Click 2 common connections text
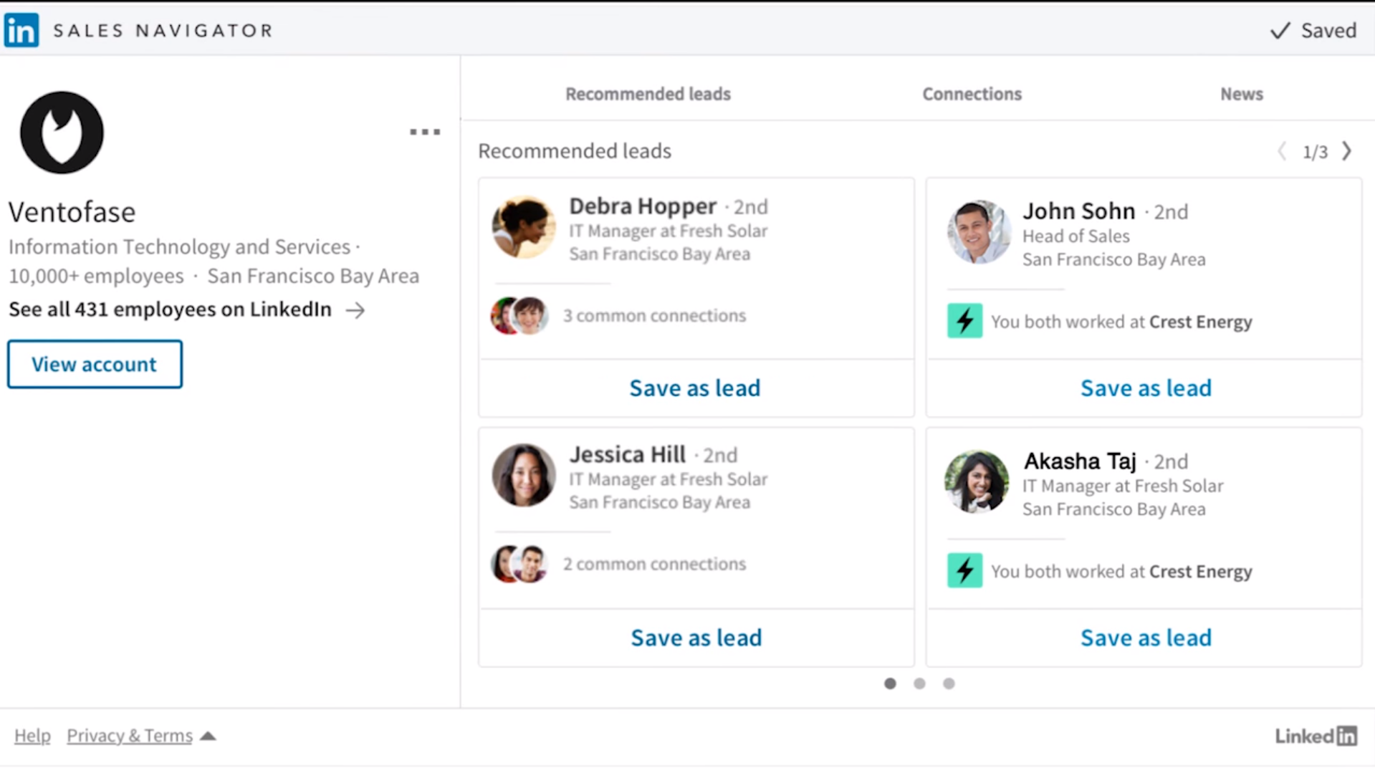Viewport: 1375px width, 773px height. point(654,564)
